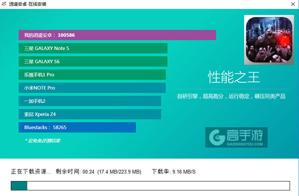Select the 索尼 Xperia Z4 bar

coord(90,114)
